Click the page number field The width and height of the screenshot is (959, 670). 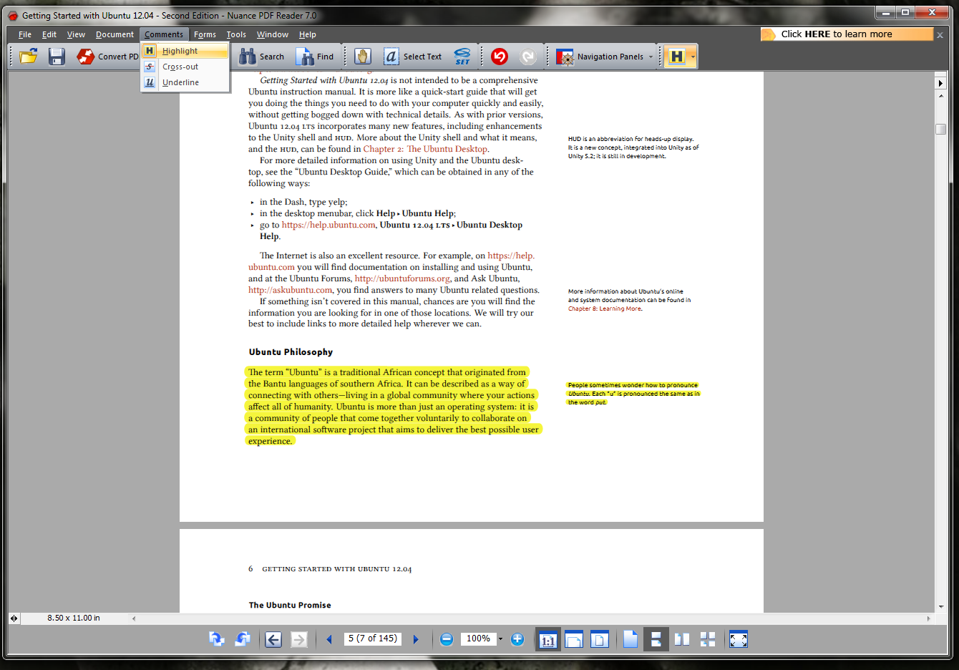pyautogui.click(x=372, y=639)
